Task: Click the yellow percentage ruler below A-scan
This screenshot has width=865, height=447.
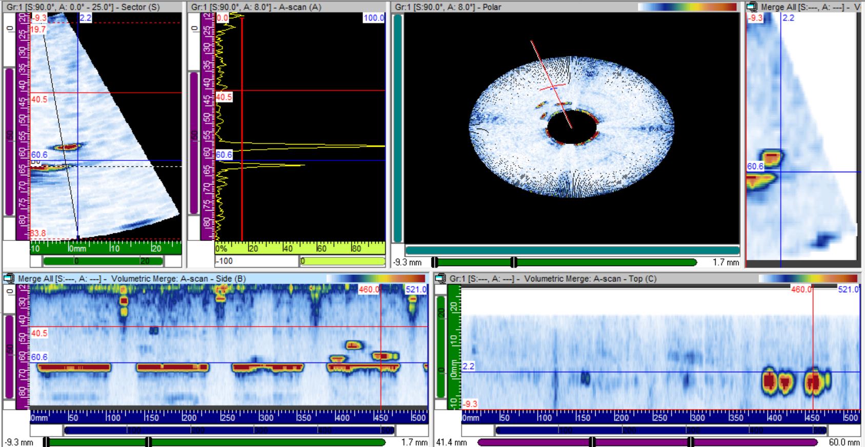Action: click(x=300, y=248)
